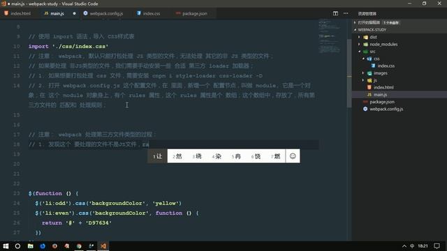Open index.css in the explorer tree
The width and height of the screenshot is (447, 251).
click(x=386, y=66)
